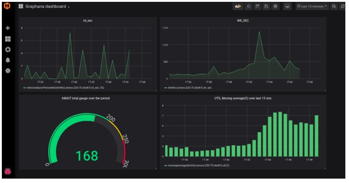Open user profile avatar at sidebar bottom
The image size is (349, 183).
(x=8, y=171)
